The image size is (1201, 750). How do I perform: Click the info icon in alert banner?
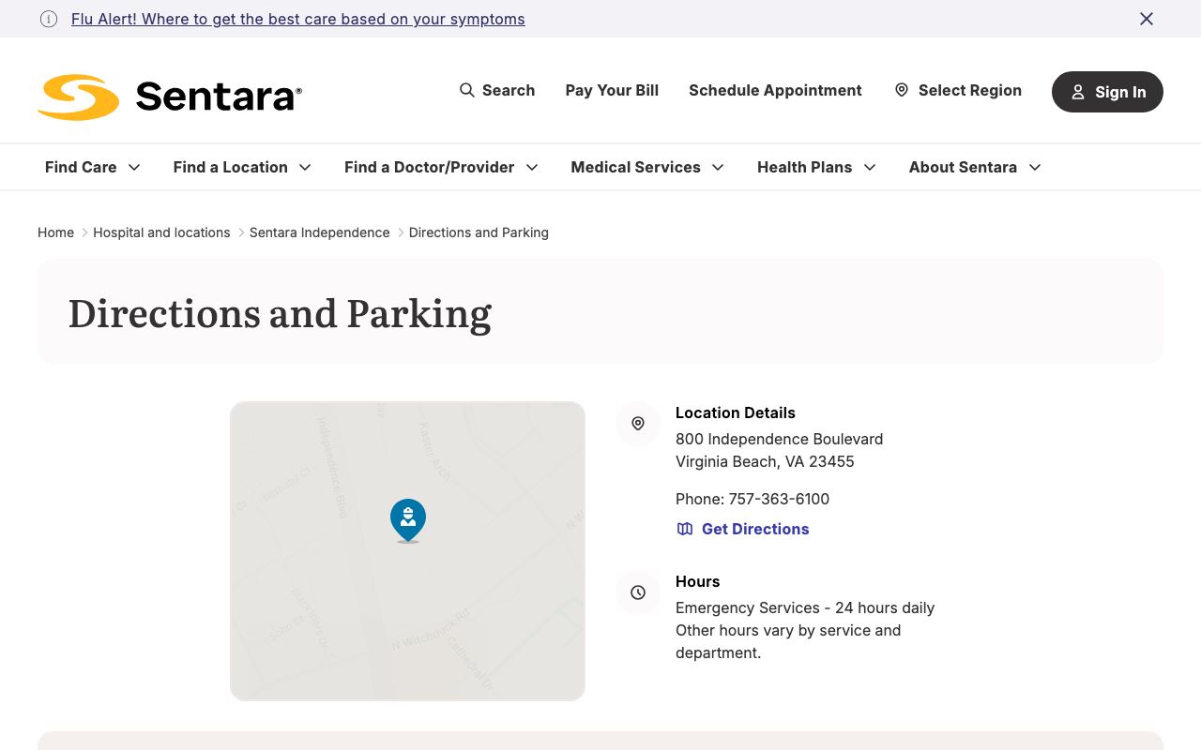(x=49, y=19)
